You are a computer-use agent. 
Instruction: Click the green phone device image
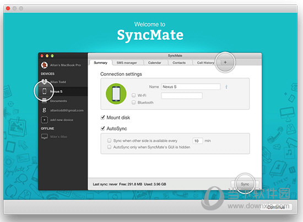point(116,93)
